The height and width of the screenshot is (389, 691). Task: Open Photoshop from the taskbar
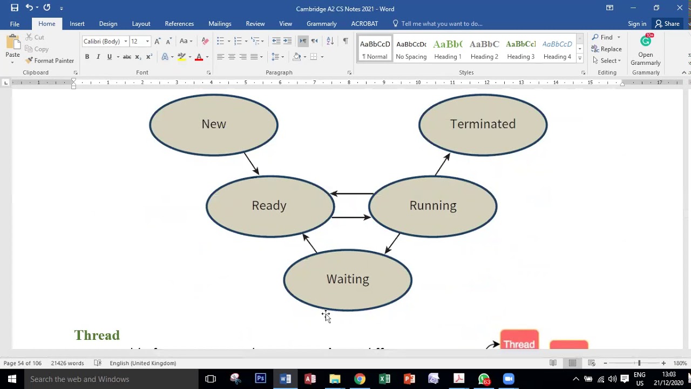(260, 379)
